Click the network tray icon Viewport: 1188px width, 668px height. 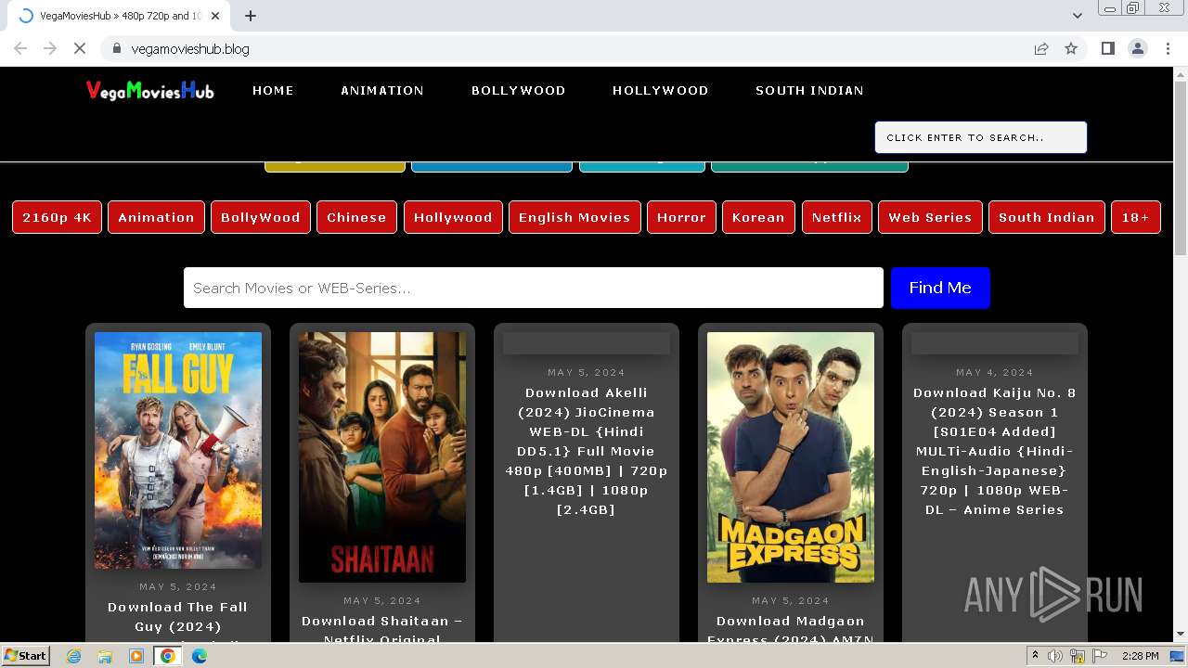click(1078, 656)
